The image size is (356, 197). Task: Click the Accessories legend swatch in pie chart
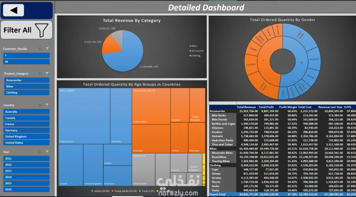click(190, 51)
